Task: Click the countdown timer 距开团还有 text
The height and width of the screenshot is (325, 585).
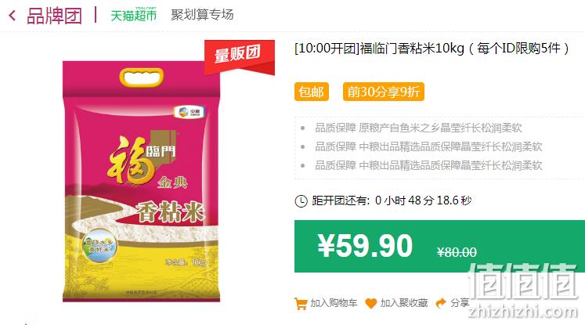Action: pos(392,200)
